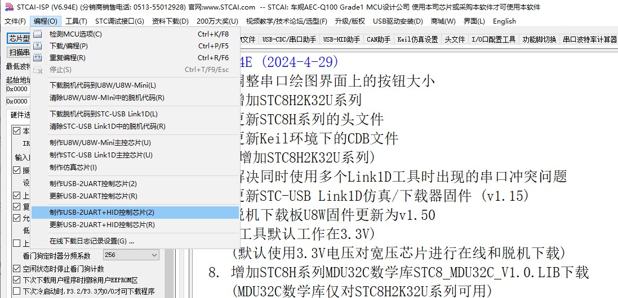The width and height of the screenshot is (618, 298).
Task: Select 下载/编程(P) menu entry
Action: coord(135,46)
